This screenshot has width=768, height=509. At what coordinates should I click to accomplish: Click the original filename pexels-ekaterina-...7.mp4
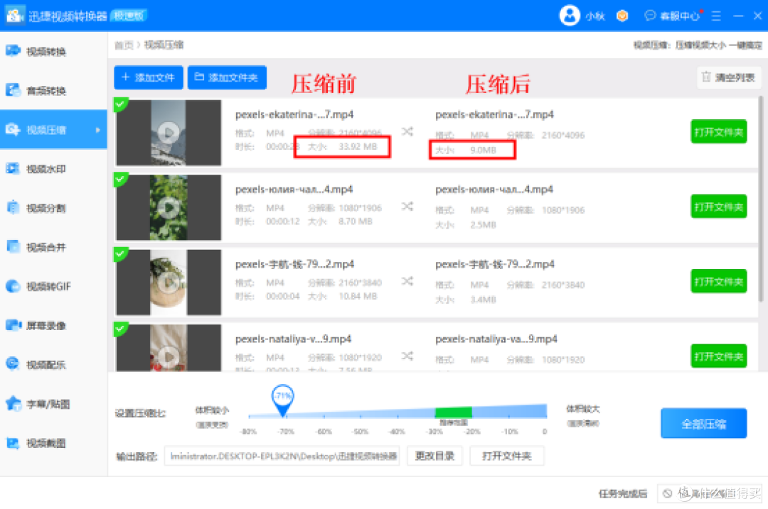(x=294, y=114)
